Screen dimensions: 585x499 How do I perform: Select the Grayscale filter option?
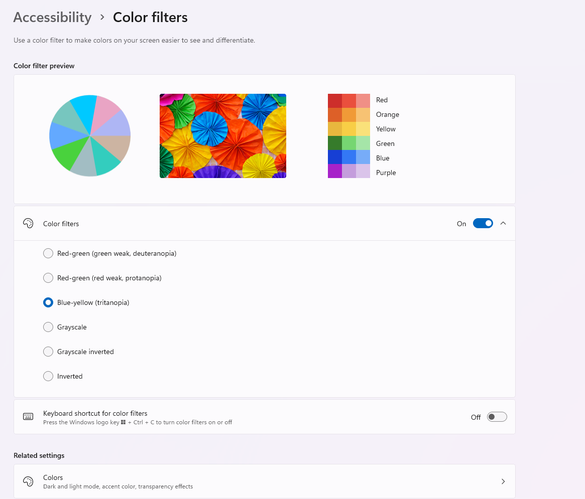point(48,327)
